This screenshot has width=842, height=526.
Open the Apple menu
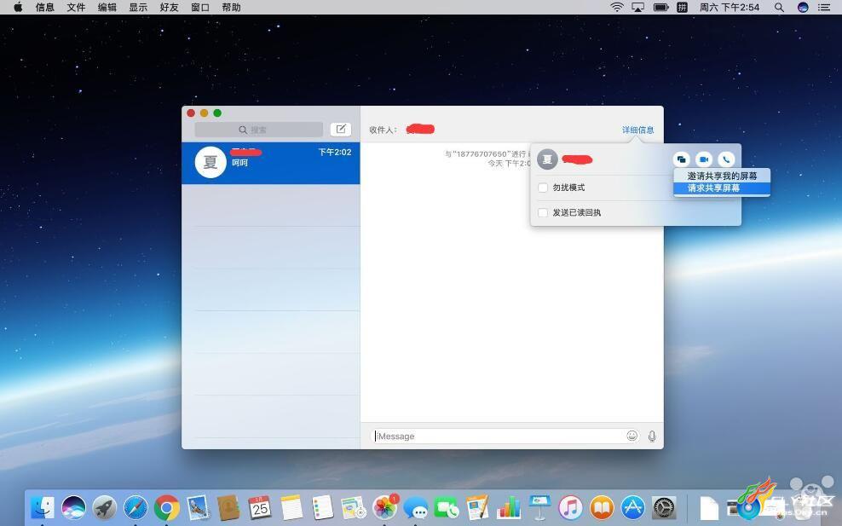18,7
